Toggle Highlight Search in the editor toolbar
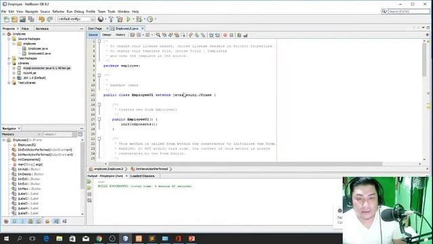The width and height of the screenshot is (433, 244). pyautogui.click(x=177, y=35)
